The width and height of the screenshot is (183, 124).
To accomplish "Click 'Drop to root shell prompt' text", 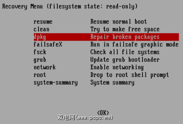I will point(130,75).
